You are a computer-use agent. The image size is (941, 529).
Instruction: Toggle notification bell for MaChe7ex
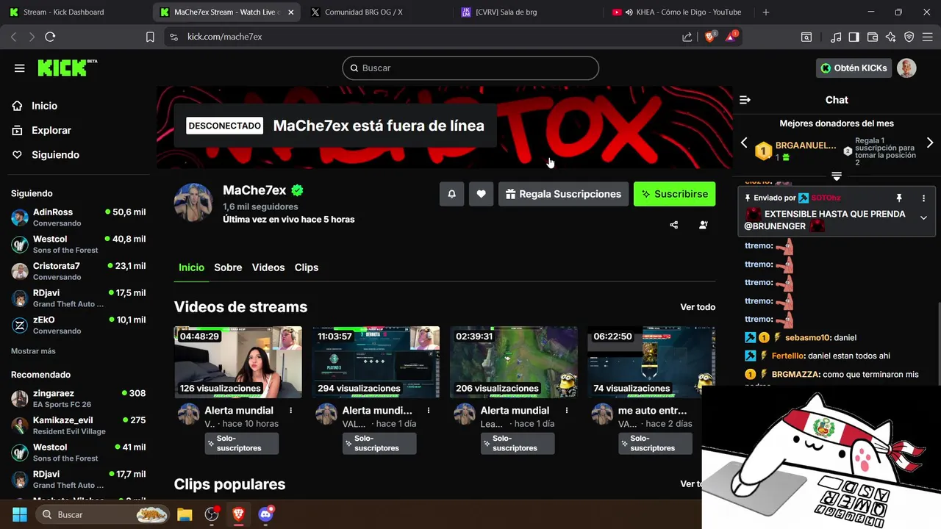point(451,194)
